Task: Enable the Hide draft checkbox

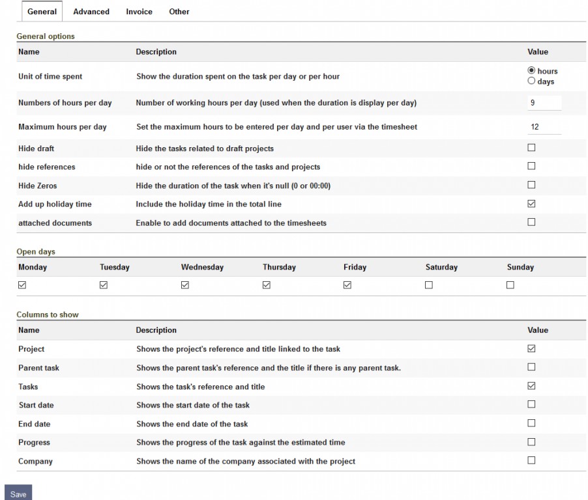Action: [x=531, y=148]
